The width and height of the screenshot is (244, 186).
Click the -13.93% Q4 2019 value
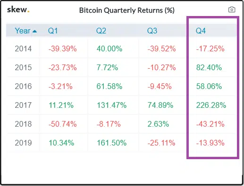(210, 143)
